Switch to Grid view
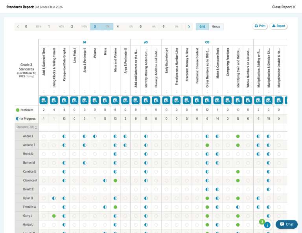Viewport: 302px width, 233px height. click(x=202, y=27)
